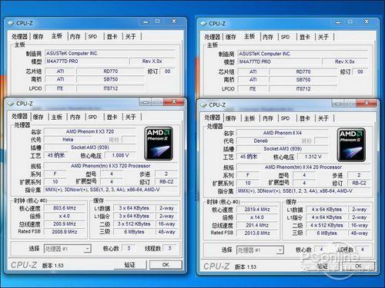Switch to 内存 tab in X3 720 window
Screen dimensions: 385x288
75,117
